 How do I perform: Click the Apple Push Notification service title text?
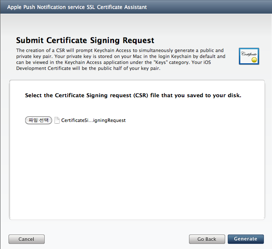click(77, 7)
